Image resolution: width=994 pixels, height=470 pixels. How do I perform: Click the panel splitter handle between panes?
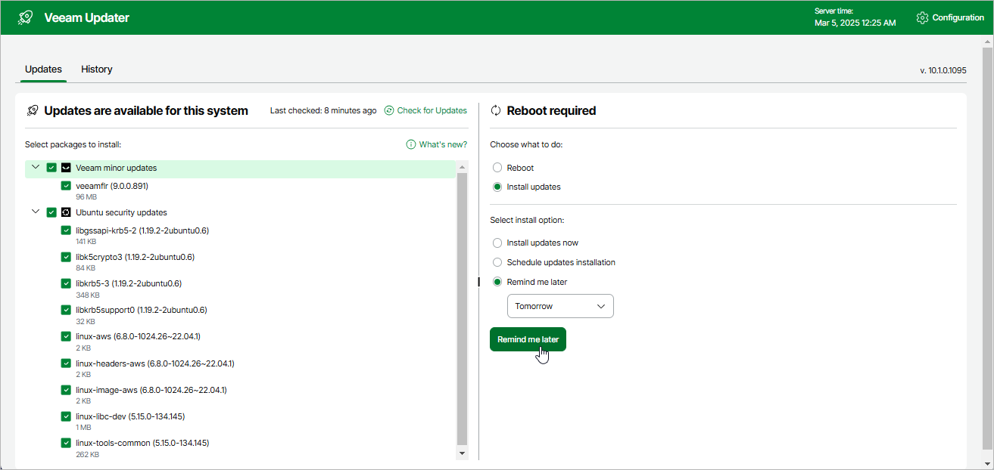(x=478, y=282)
